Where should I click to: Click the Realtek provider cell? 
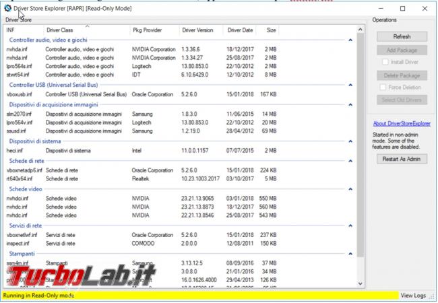pyautogui.click(x=141, y=178)
